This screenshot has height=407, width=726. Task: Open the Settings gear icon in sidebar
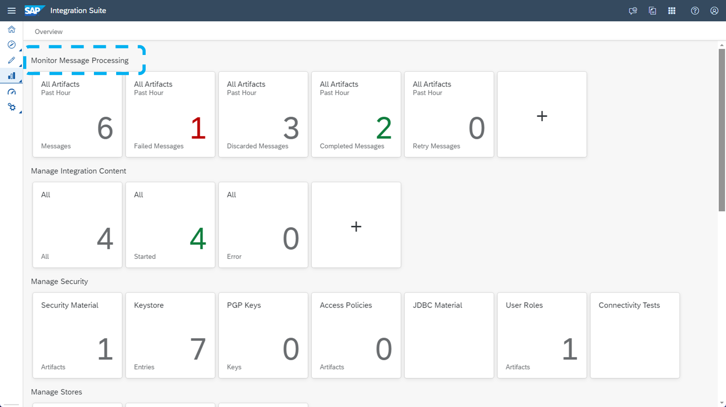12,107
